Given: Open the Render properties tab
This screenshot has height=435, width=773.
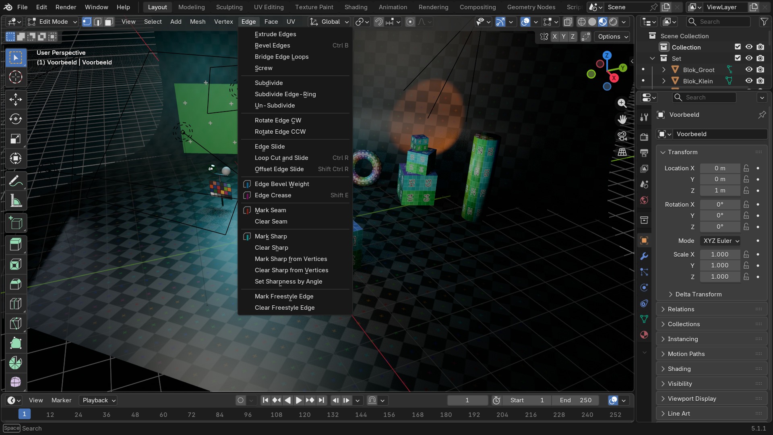Looking at the screenshot, I should [644, 137].
